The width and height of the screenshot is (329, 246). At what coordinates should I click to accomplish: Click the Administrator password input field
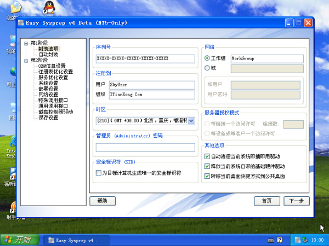click(145, 147)
